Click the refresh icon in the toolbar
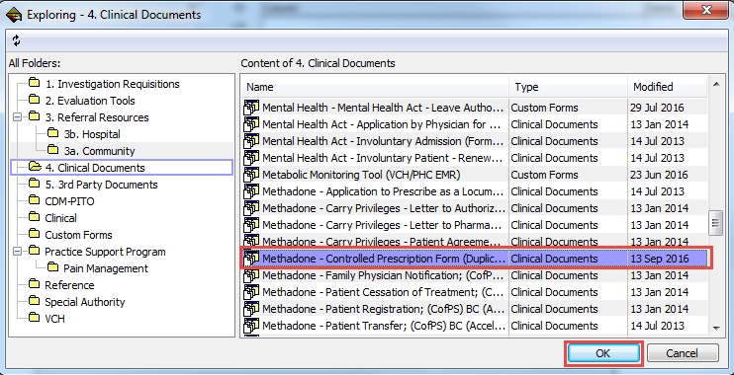The image size is (734, 375). point(17,40)
